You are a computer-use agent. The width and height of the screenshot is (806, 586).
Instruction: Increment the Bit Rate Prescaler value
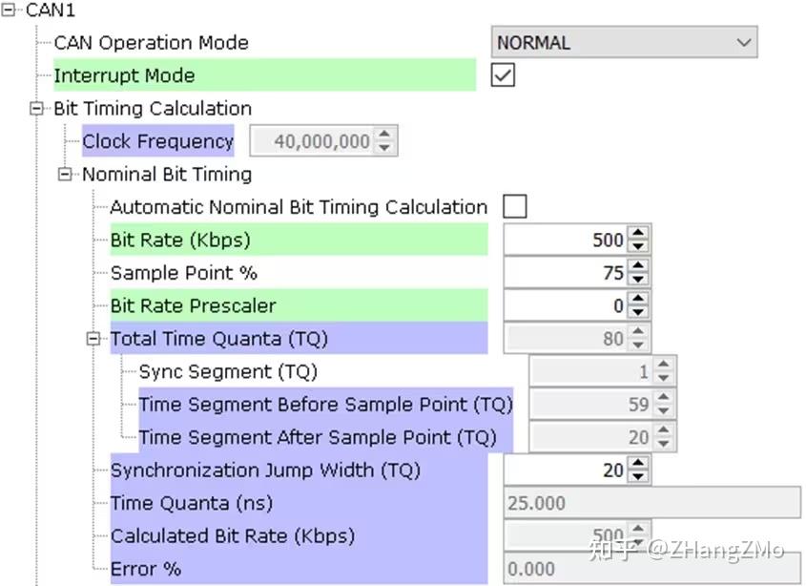(x=638, y=300)
